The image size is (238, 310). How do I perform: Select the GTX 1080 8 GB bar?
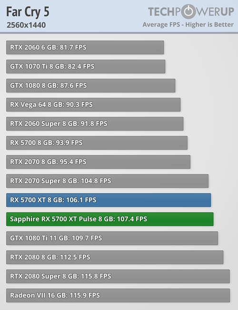91,85
